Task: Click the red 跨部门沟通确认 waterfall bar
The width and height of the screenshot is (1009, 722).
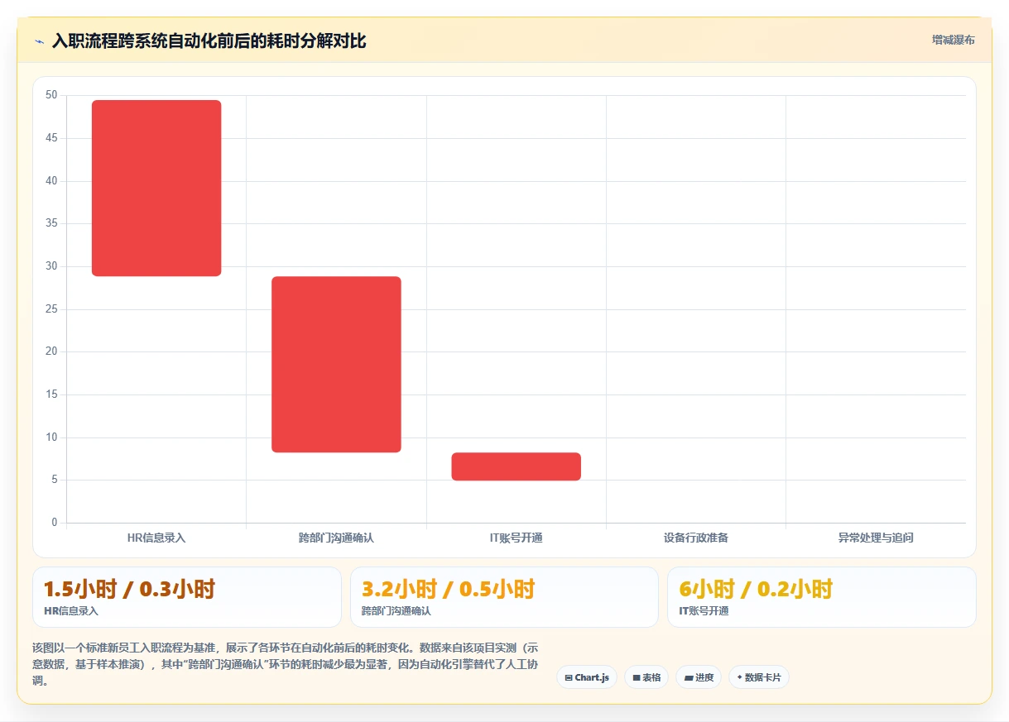Action: (336, 364)
